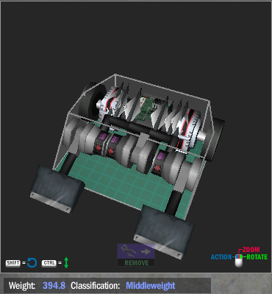Click the SHIFT key hint label
Image resolution: width=272 pixels, height=294 pixels.
(13, 263)
